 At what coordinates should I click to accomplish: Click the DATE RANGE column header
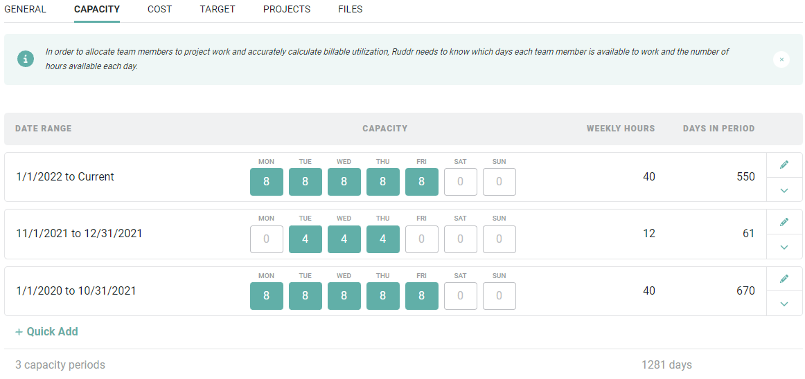click(44, 129)
